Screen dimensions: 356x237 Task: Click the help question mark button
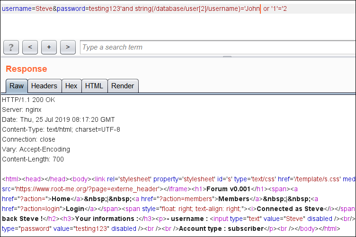tap(11, 47)
